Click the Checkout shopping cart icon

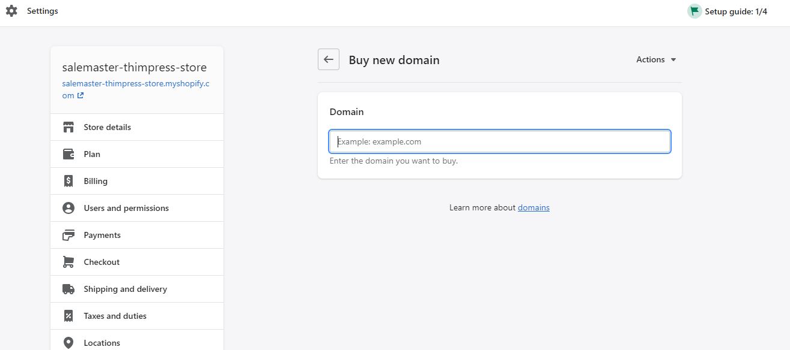tap(68, 262)
